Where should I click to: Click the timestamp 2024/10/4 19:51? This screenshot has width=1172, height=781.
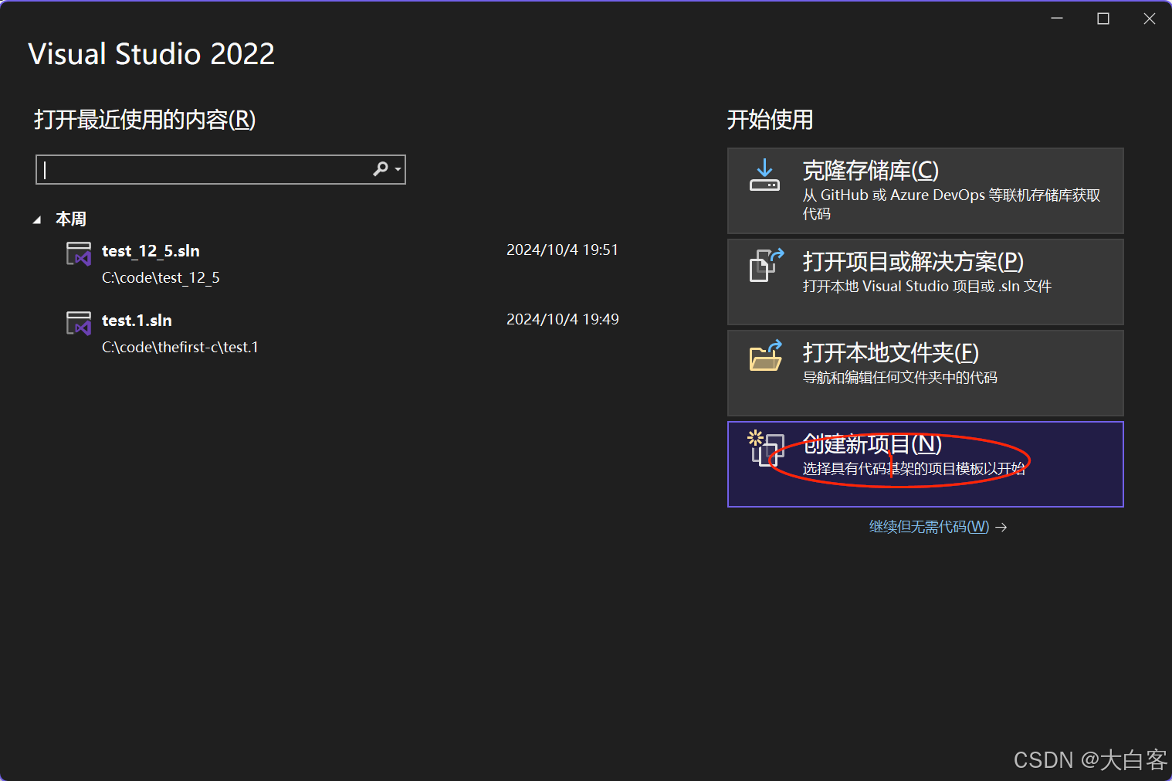click(562, 250)
